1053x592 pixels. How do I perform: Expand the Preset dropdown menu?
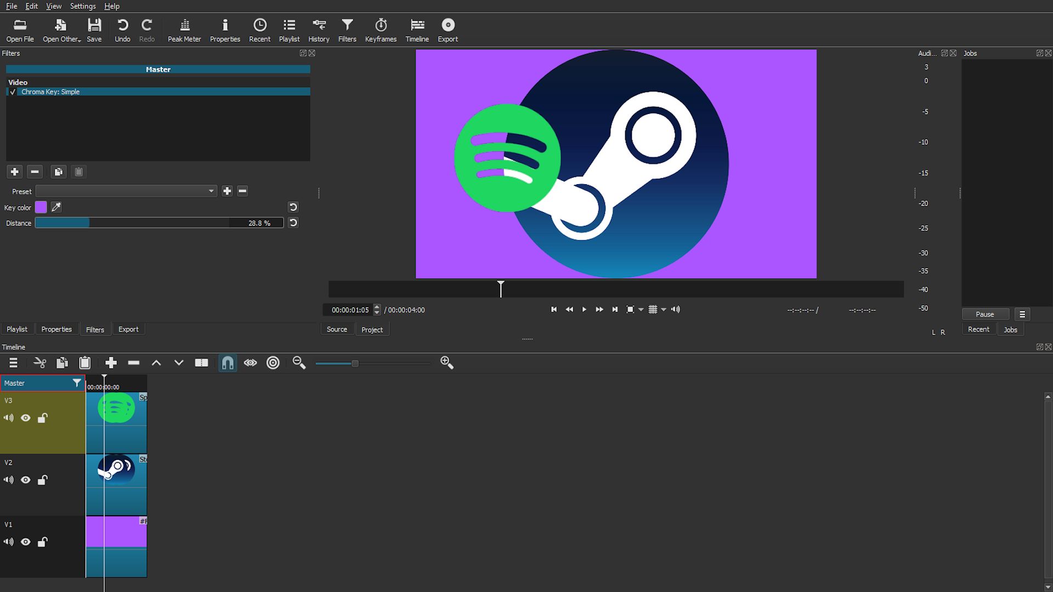(x=211, y=191)
